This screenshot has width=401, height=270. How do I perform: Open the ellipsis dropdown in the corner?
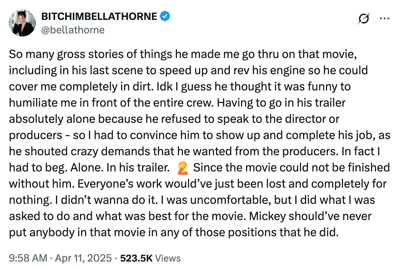coord(385,18)
